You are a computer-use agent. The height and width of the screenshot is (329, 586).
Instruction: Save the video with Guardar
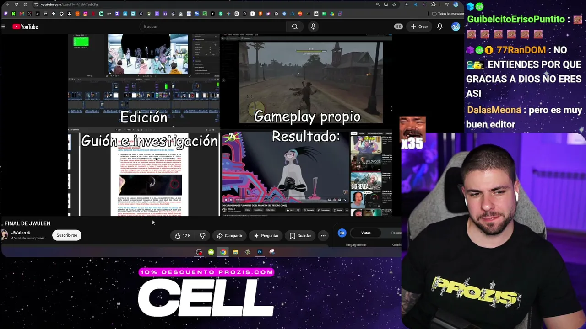(x=300, y=236)
